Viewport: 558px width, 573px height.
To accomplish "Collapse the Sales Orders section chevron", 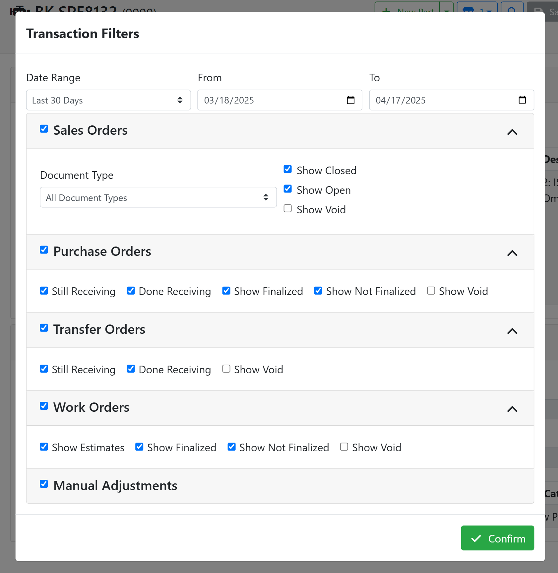I will click(x=512, y=132).
